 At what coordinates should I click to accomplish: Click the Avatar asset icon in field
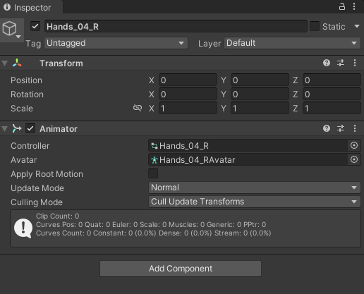(154, 160)
